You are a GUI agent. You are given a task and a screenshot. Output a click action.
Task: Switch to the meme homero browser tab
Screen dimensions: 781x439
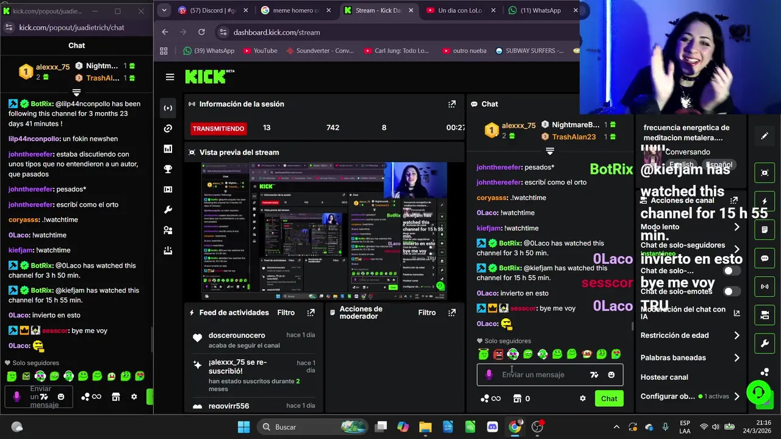294,10
